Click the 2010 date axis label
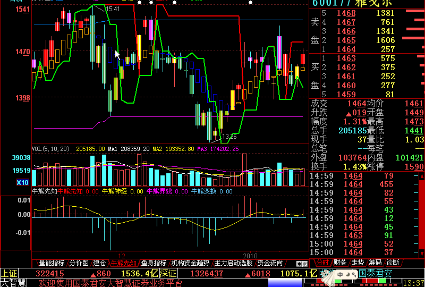425x287 pixels. click(250, 256)
